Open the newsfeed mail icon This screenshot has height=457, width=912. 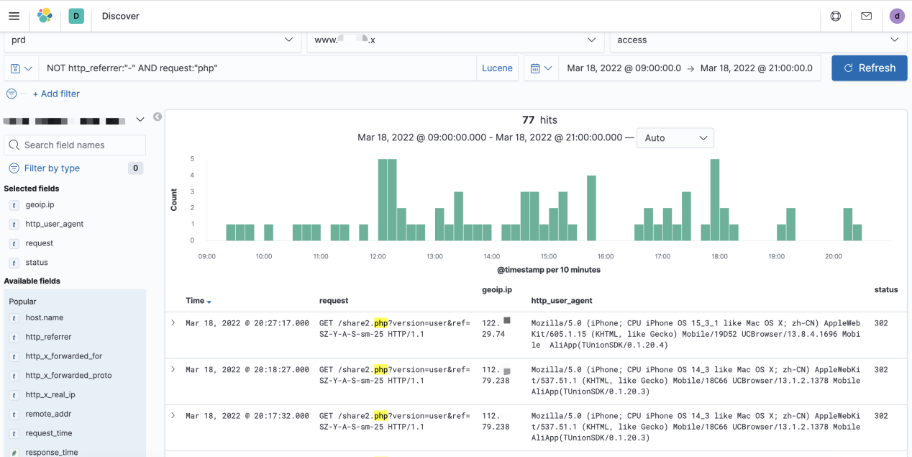[867, 16]
